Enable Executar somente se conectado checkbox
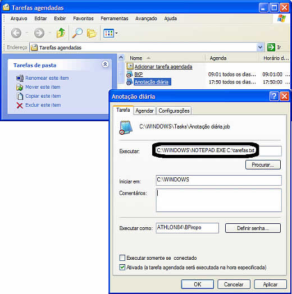The width and height of the screenshot is (292, 294). tap(122, 258)
